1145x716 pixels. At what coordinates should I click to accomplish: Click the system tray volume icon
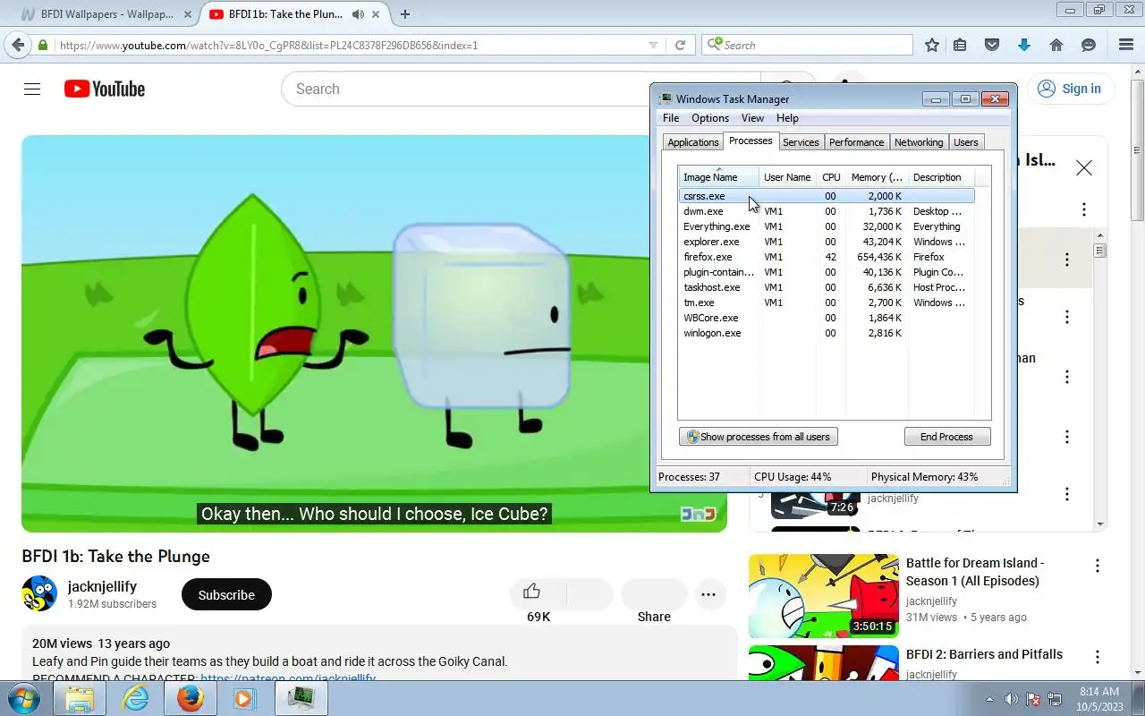click(1012, 699)
